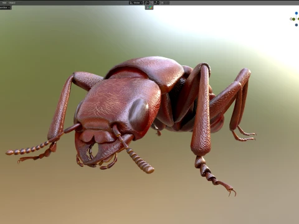Click the bottom dark-blue negative Z gizmo dot
Viewport: 299px width, 224px height.
(297, 25)
